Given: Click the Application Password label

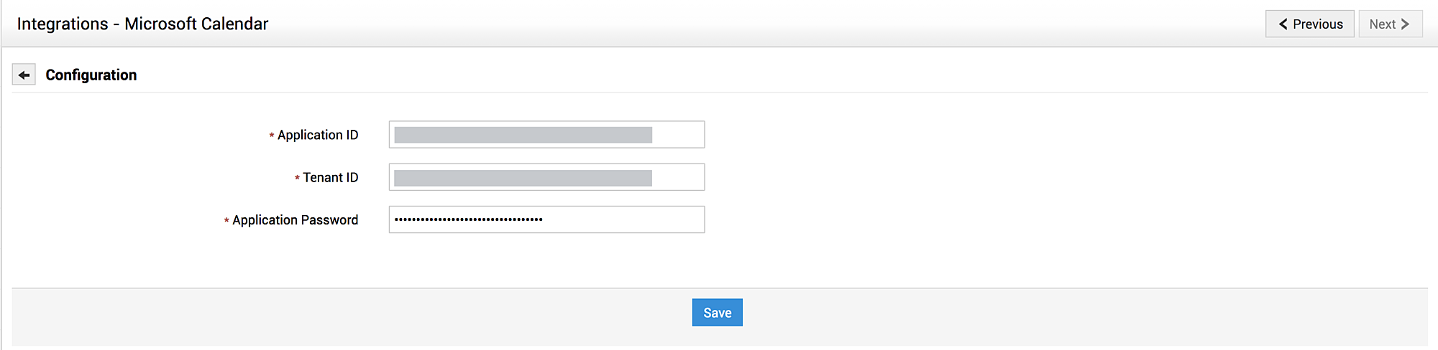Looking at the screenshot, I should click(x=295, y=219).
